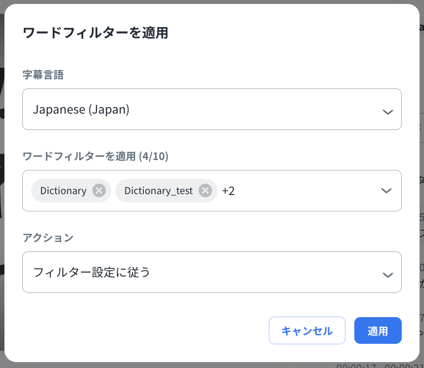
Task: Open the 字幕言語 language dropdown
Action: tap(212, 109)
